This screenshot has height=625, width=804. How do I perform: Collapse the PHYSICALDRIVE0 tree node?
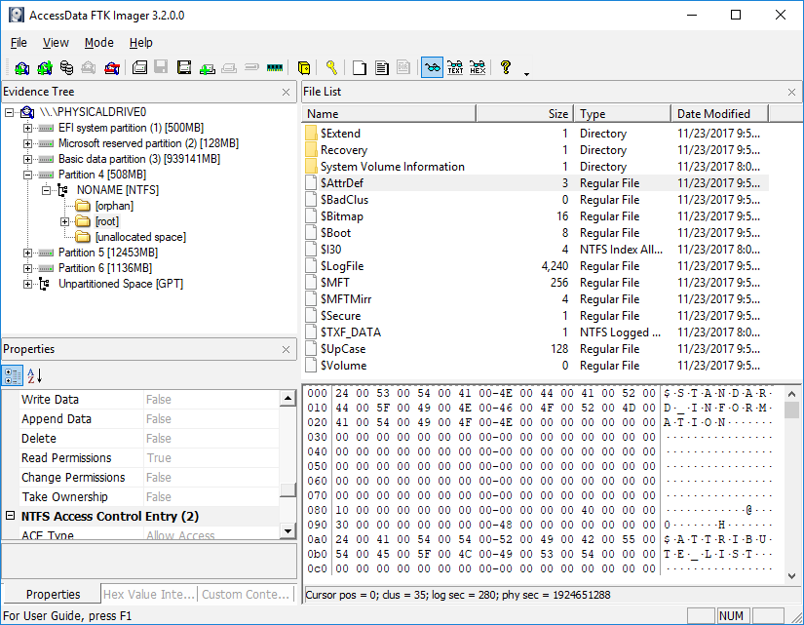(9, 112)
